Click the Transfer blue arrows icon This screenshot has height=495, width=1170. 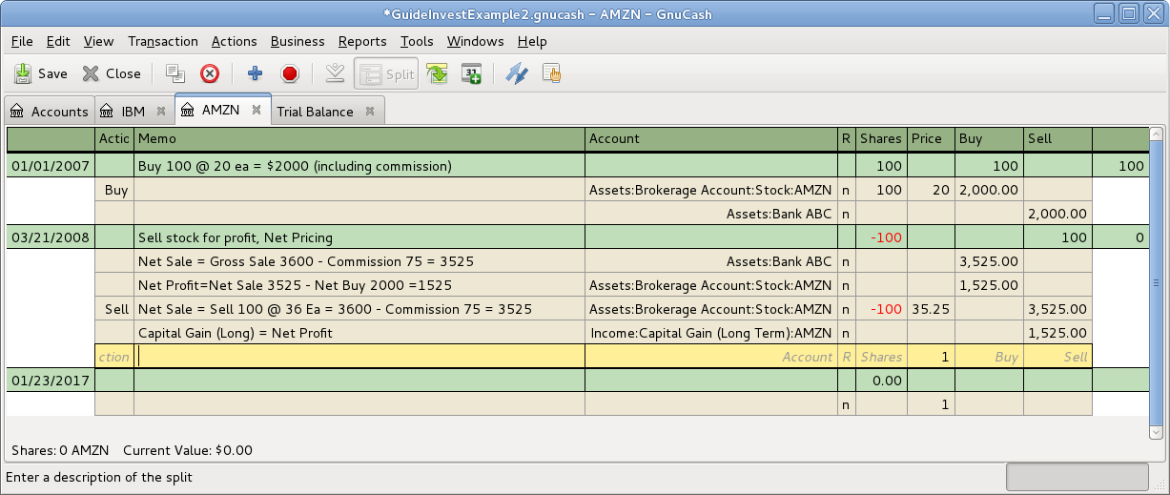[516, 73]
